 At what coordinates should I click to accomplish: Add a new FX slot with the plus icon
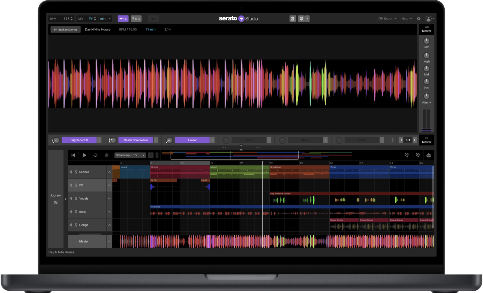point(392,140)
